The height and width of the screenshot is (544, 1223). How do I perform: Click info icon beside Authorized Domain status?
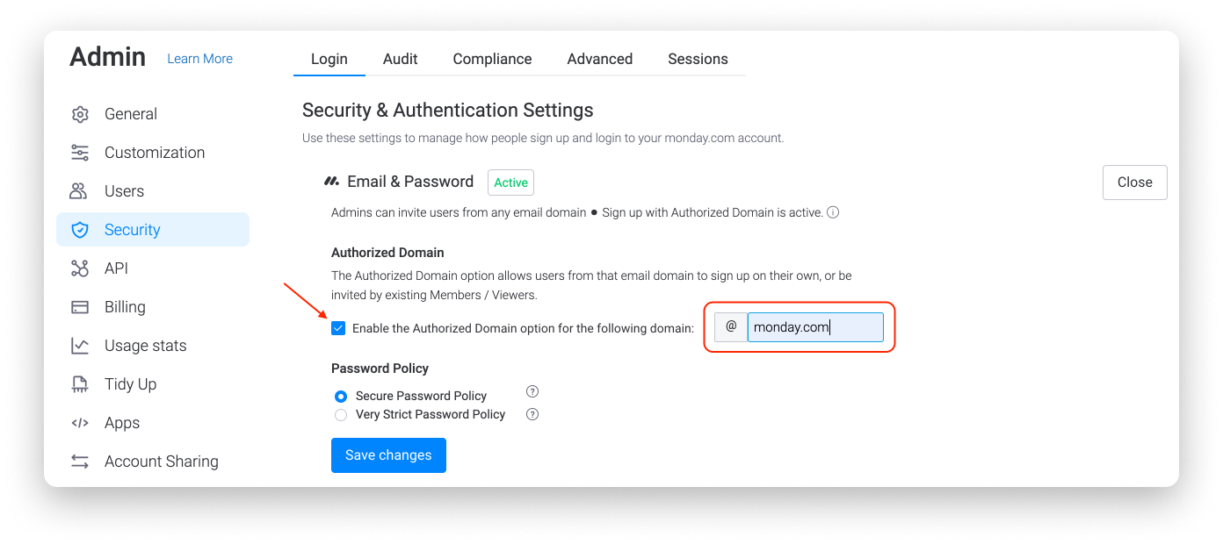[x=833, y=212]
